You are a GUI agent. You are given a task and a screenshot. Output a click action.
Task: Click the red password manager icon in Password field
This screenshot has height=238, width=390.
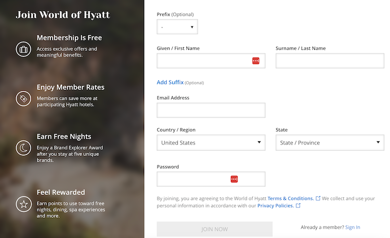234,179
